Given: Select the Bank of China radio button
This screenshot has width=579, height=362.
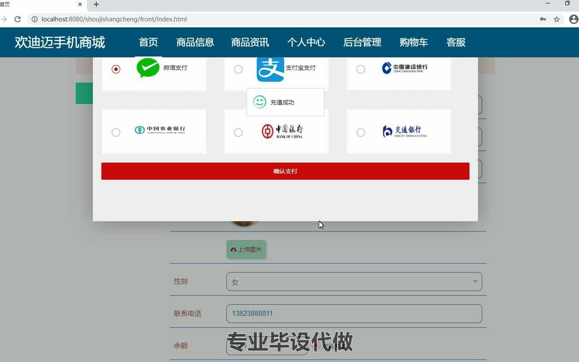Looking at the screenshot, I should [238, 132].
